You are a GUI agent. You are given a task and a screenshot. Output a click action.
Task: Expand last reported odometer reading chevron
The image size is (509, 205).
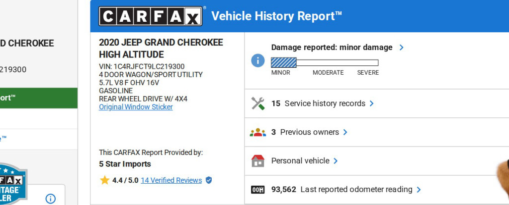pos(419,190)
